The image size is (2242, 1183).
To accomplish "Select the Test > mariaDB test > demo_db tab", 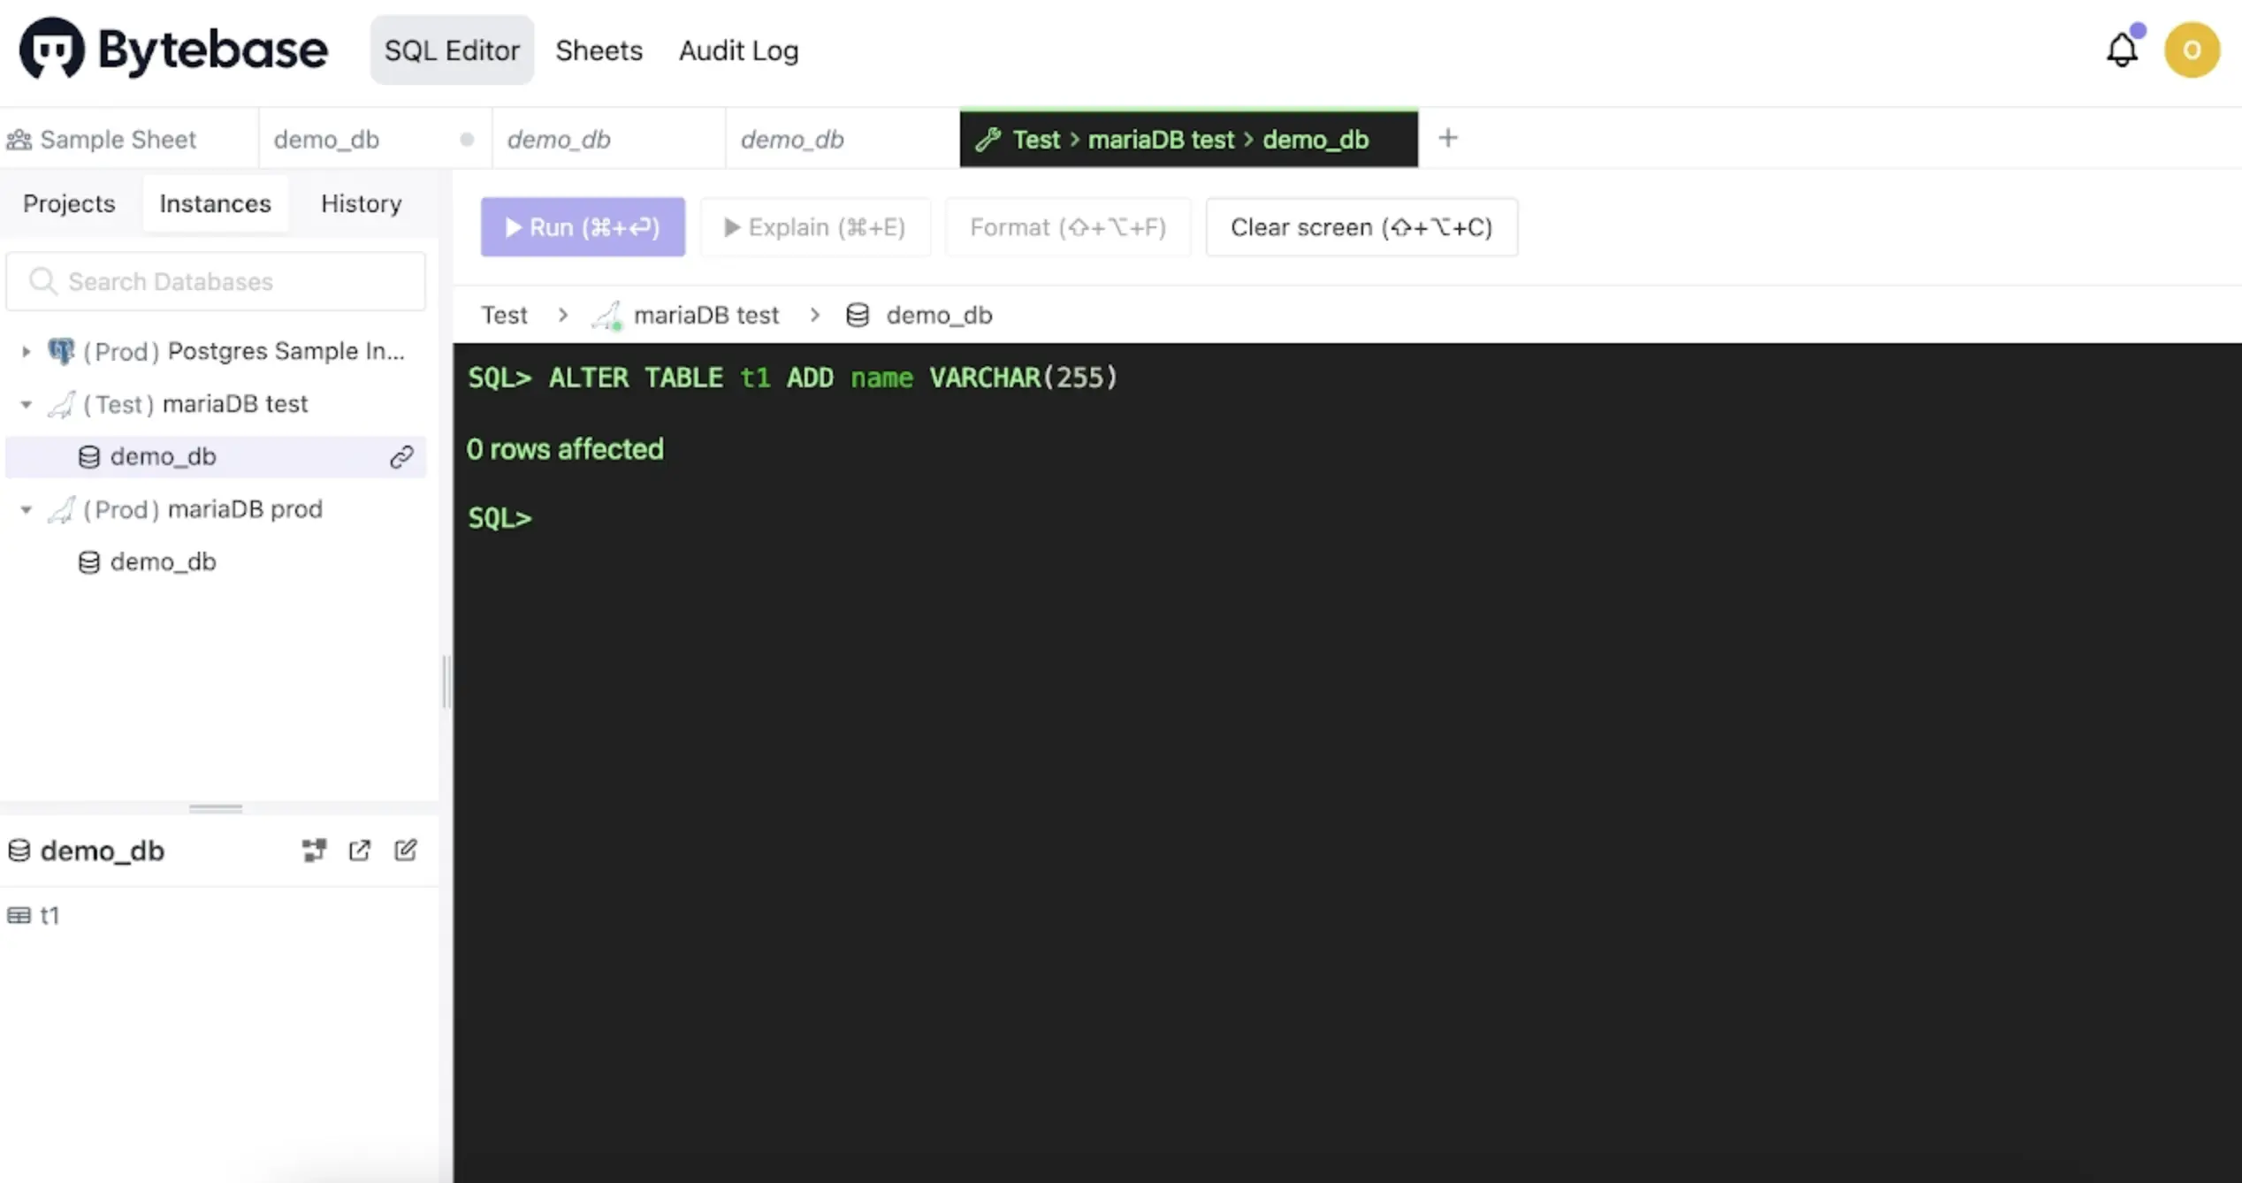I will 1189,139.
